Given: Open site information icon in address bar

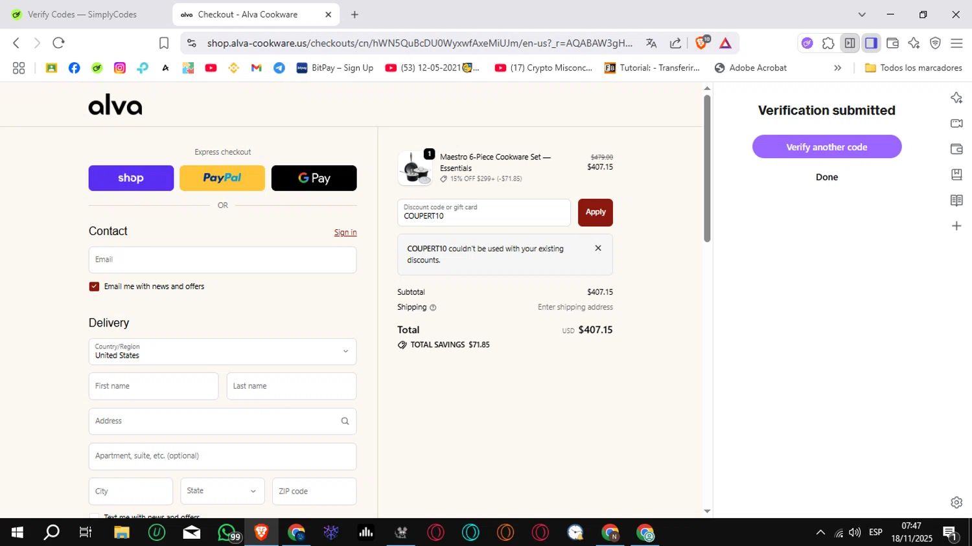Looking at the screenshot, I should coord(191,43).
